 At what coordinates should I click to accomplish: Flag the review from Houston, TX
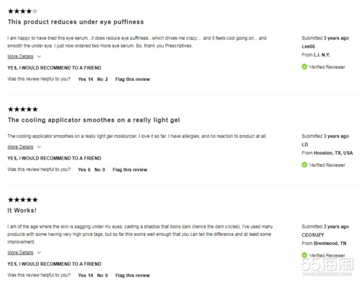(x=130, y=170)
